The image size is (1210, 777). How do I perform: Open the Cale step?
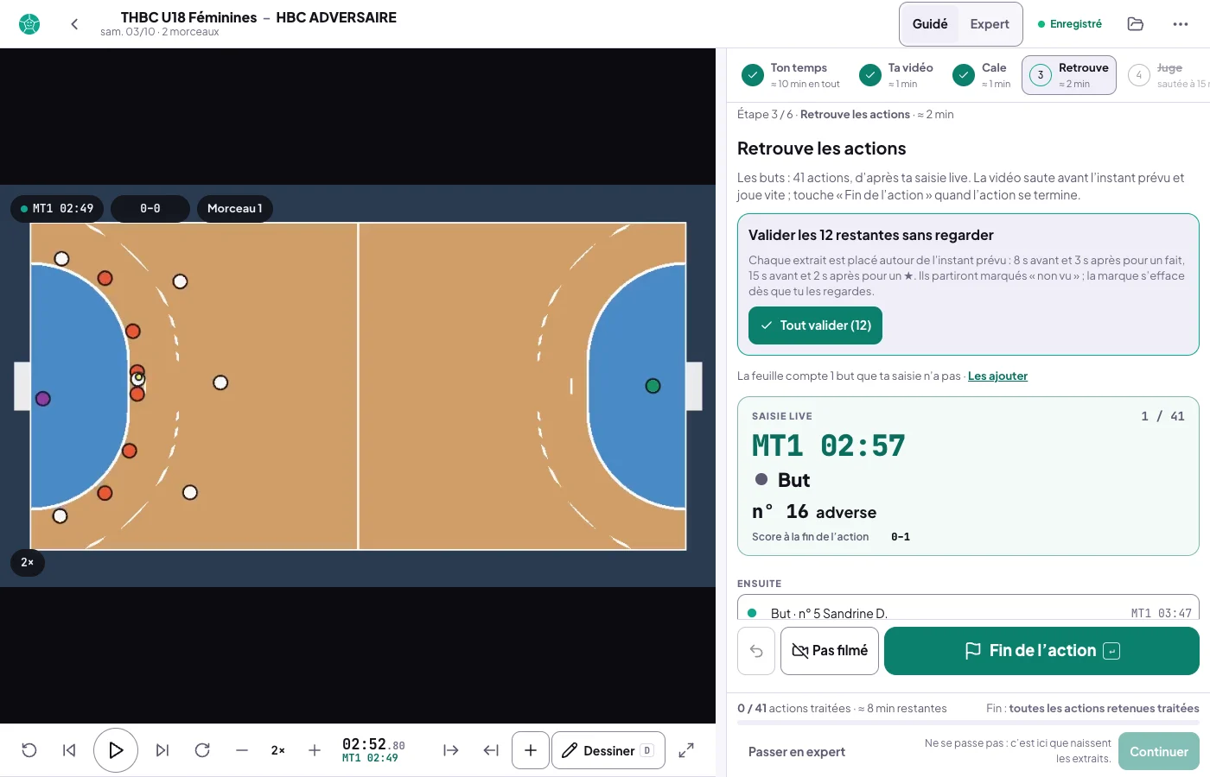pyautogui.click(x=981, y=75)
